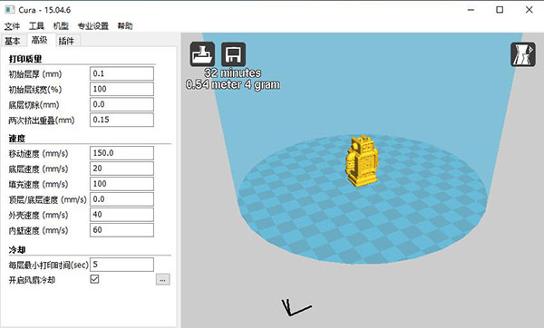This screenshot has height=328, width=544.
Task: Open the view mode icon at top right
Action: [523, 54]
